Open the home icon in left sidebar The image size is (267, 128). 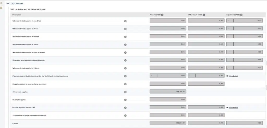coord(1,3)
